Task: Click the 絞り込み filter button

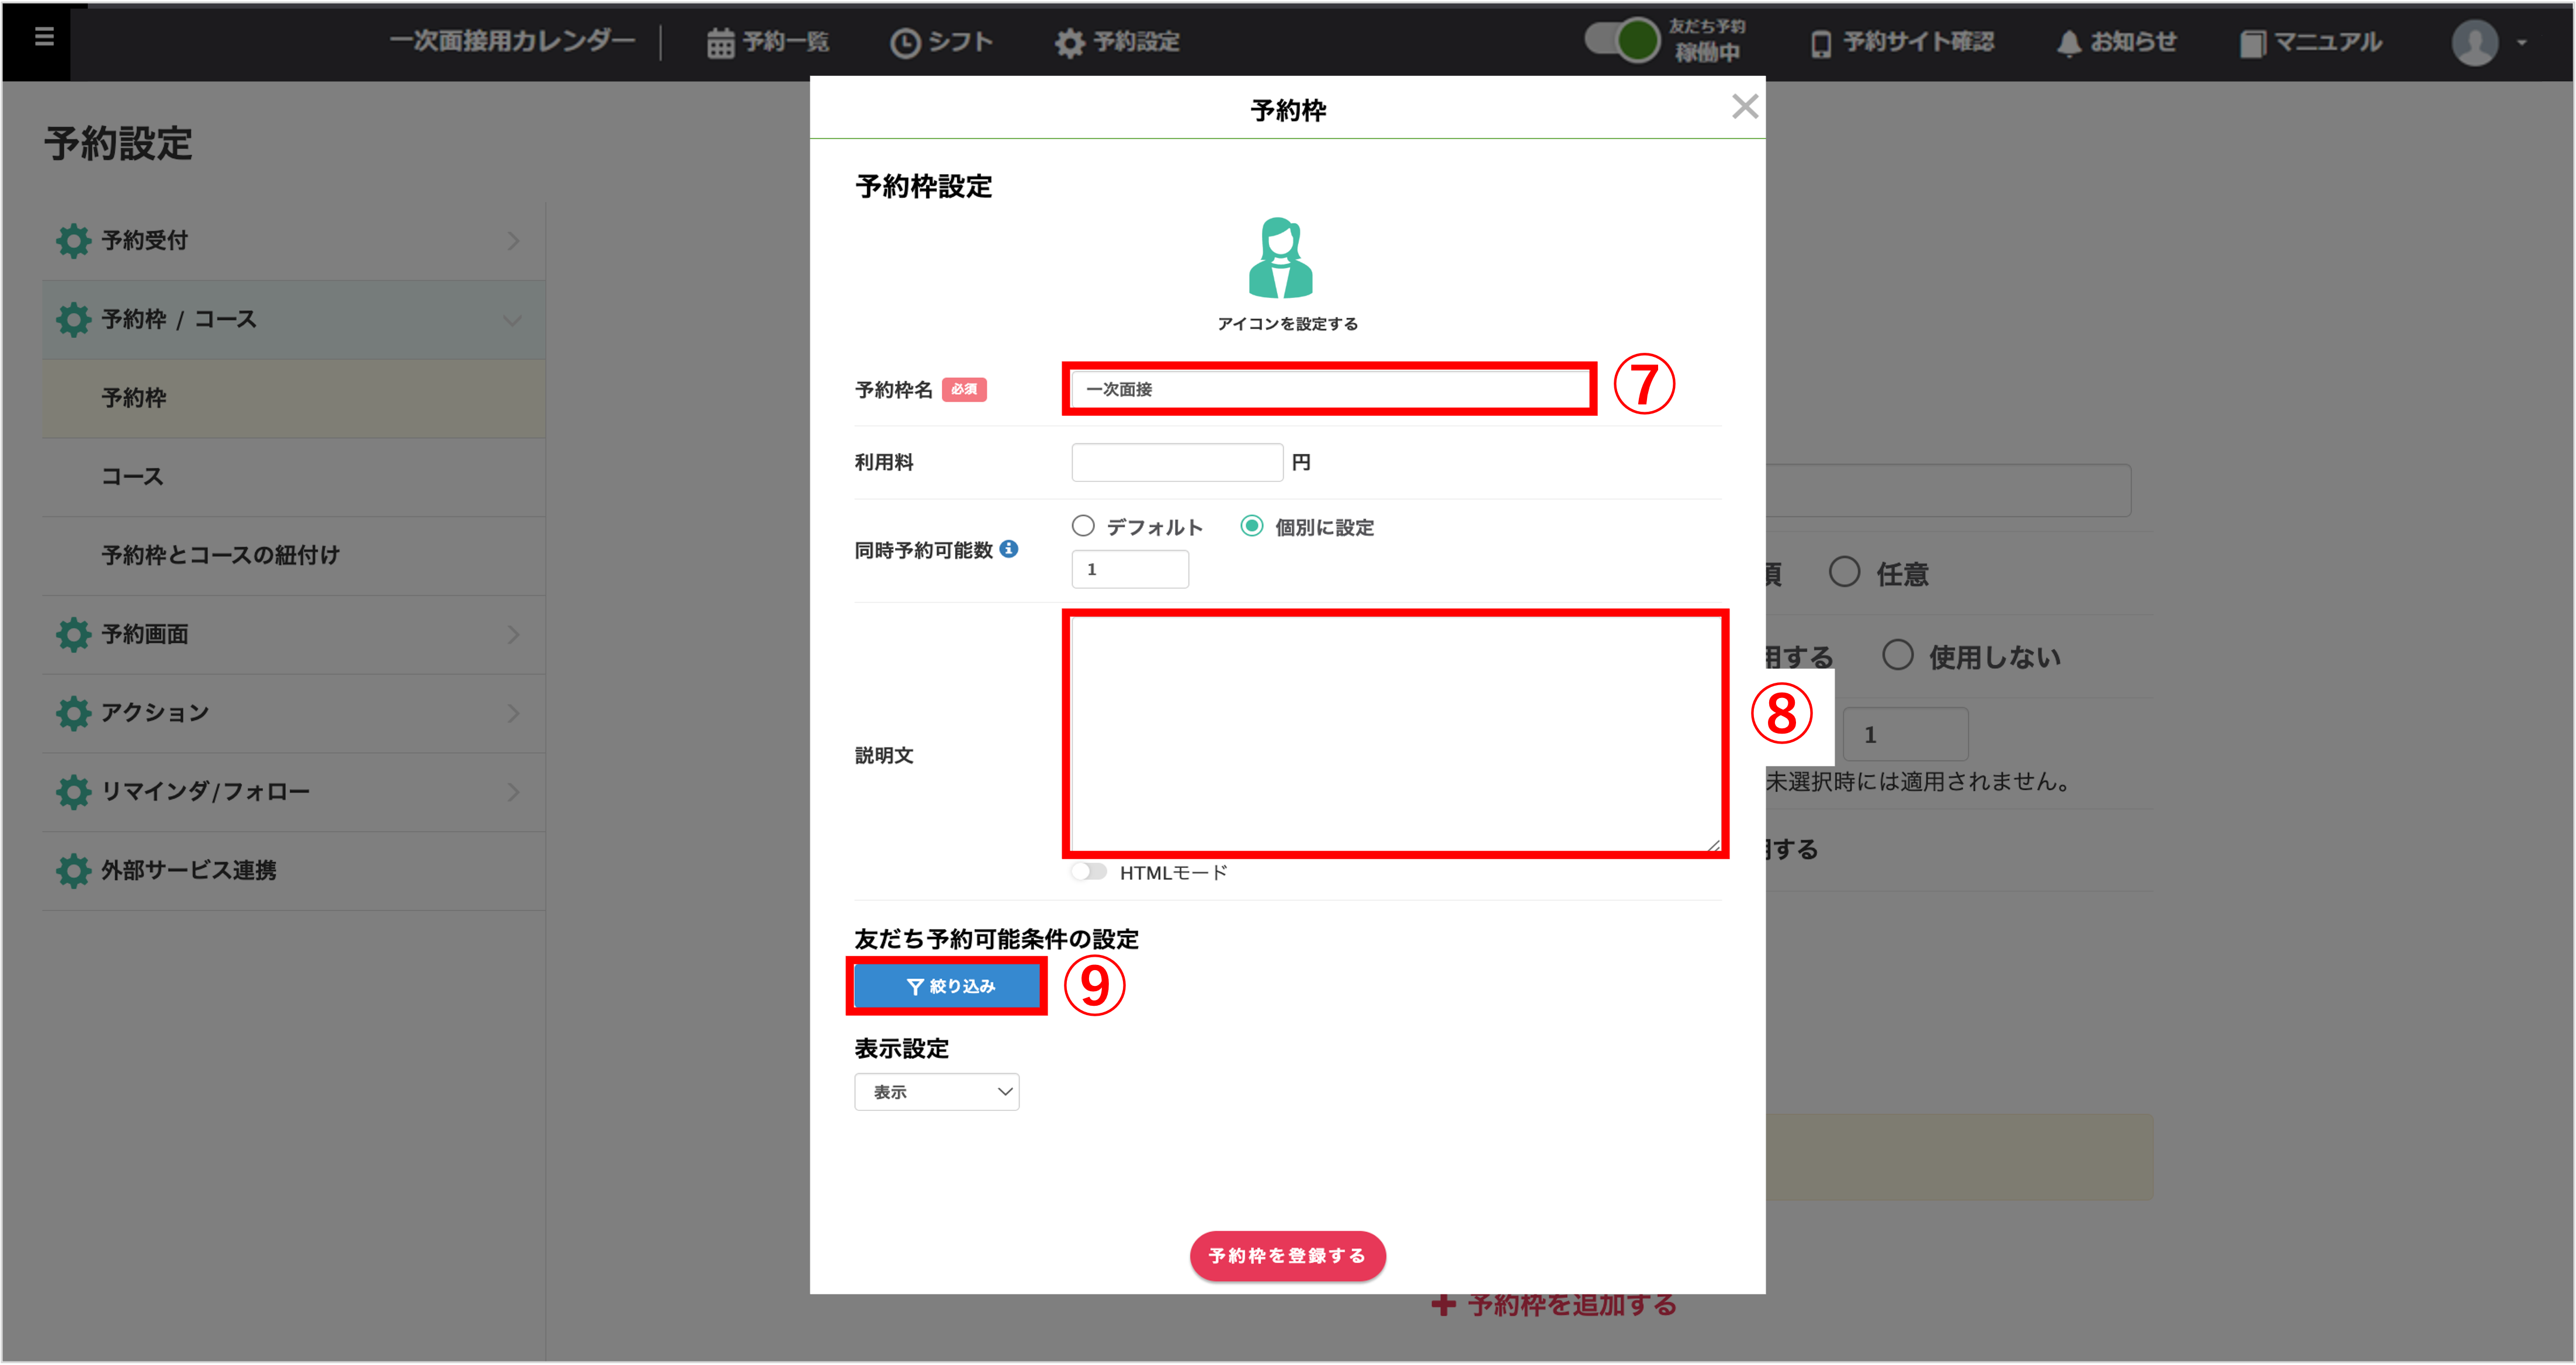Action: [x=947, y=986]
